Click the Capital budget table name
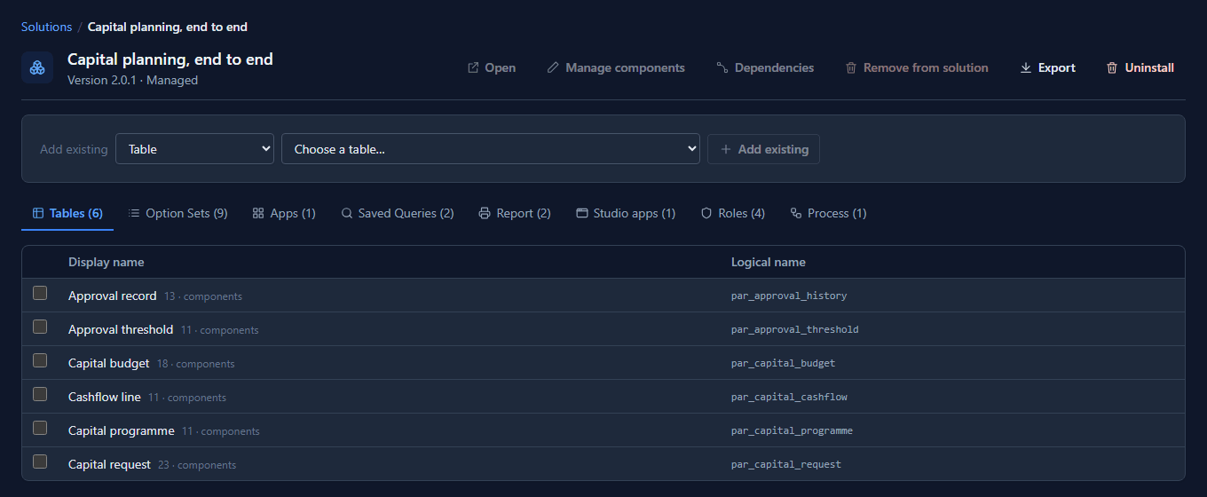1207x497 pixels. (109, 363)
